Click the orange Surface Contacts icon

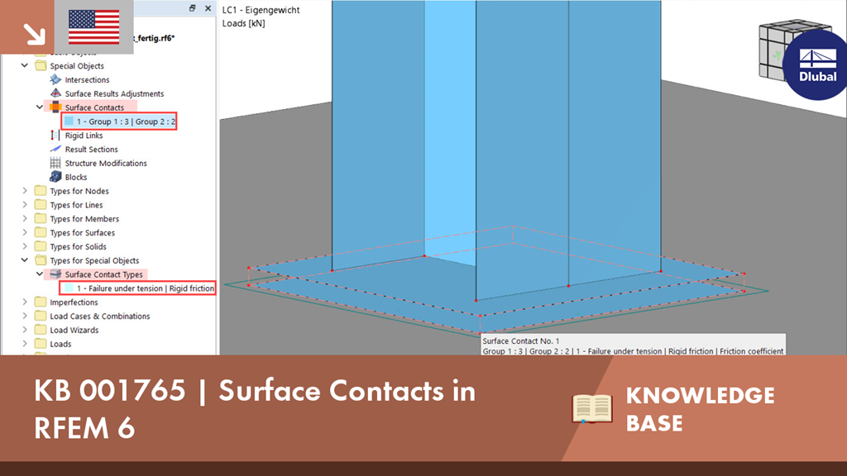click(x=55, y=107)
